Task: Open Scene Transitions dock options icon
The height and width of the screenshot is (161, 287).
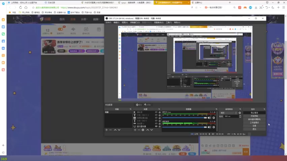Action: pos(240,109)
